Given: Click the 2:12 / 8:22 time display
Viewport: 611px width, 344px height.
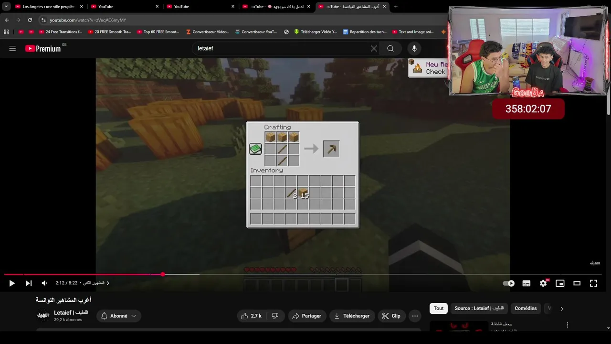Looking at the screenshot, I should click(x=66, y=283).
